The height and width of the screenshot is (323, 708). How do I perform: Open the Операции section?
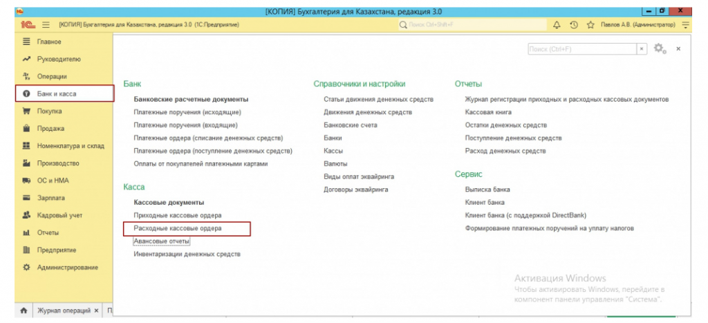point(64,76)
